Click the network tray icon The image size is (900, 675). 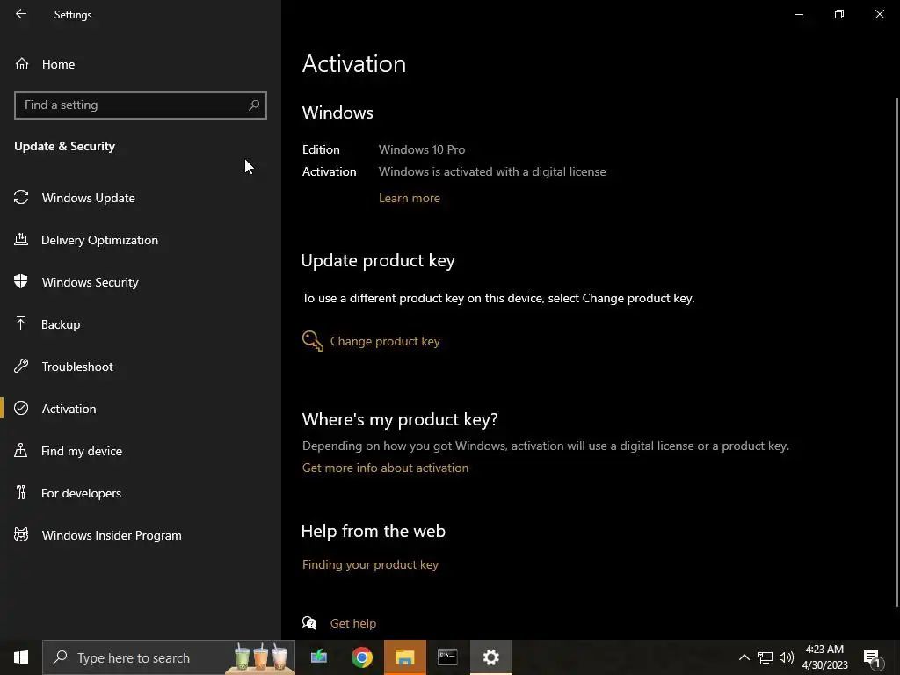[x=766, y=657]
